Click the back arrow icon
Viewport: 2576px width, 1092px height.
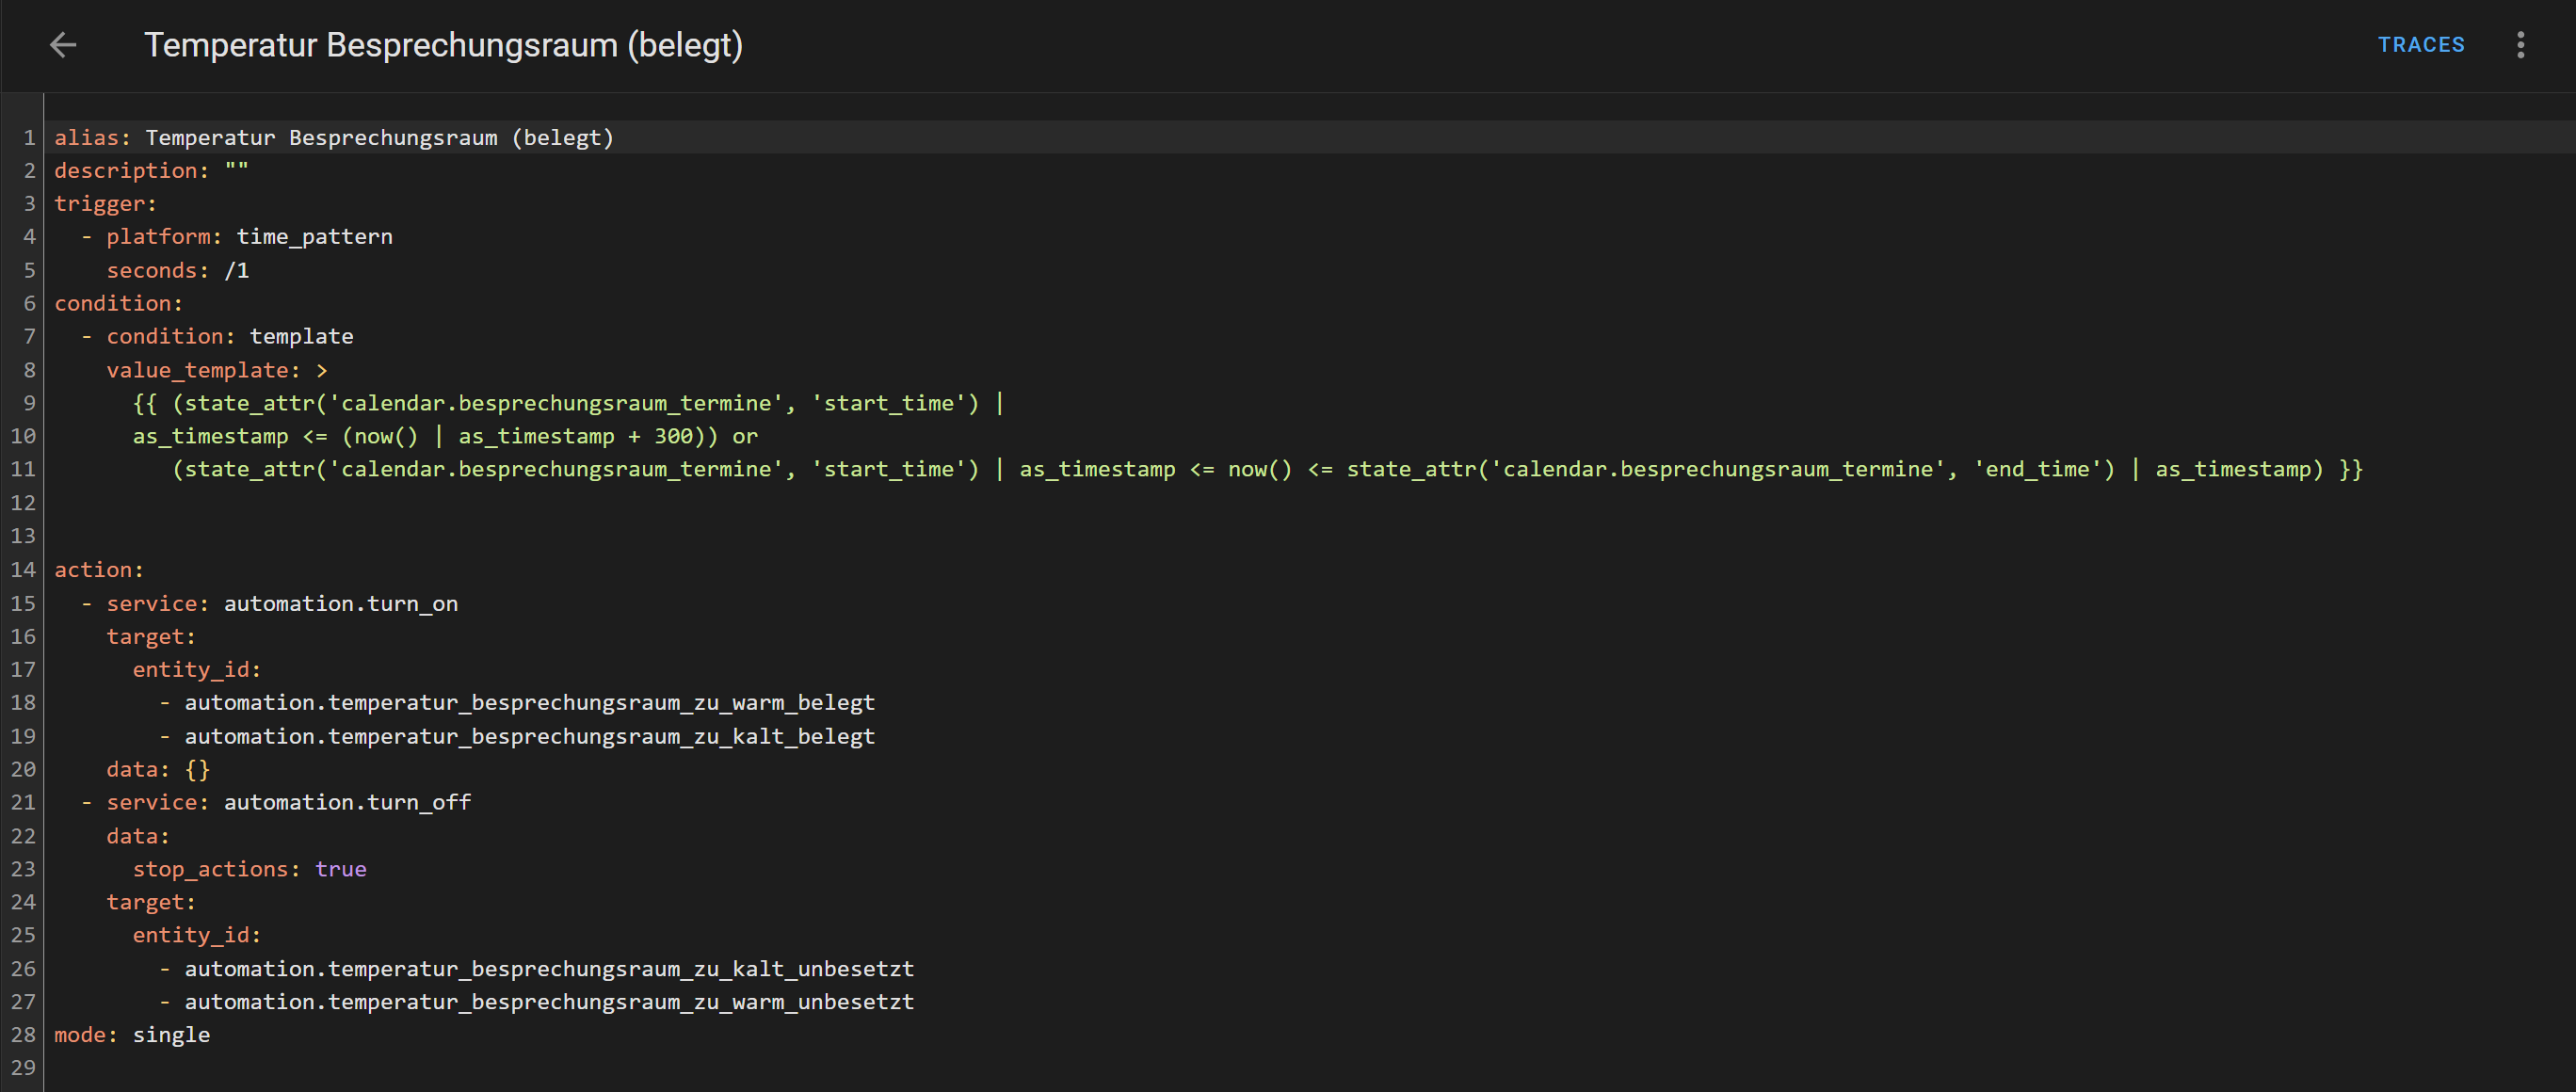63,45
